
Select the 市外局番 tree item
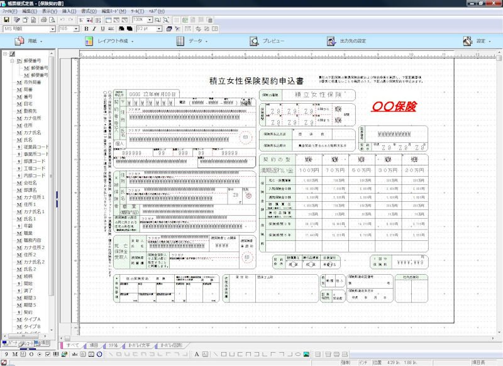tap(32, 82)
